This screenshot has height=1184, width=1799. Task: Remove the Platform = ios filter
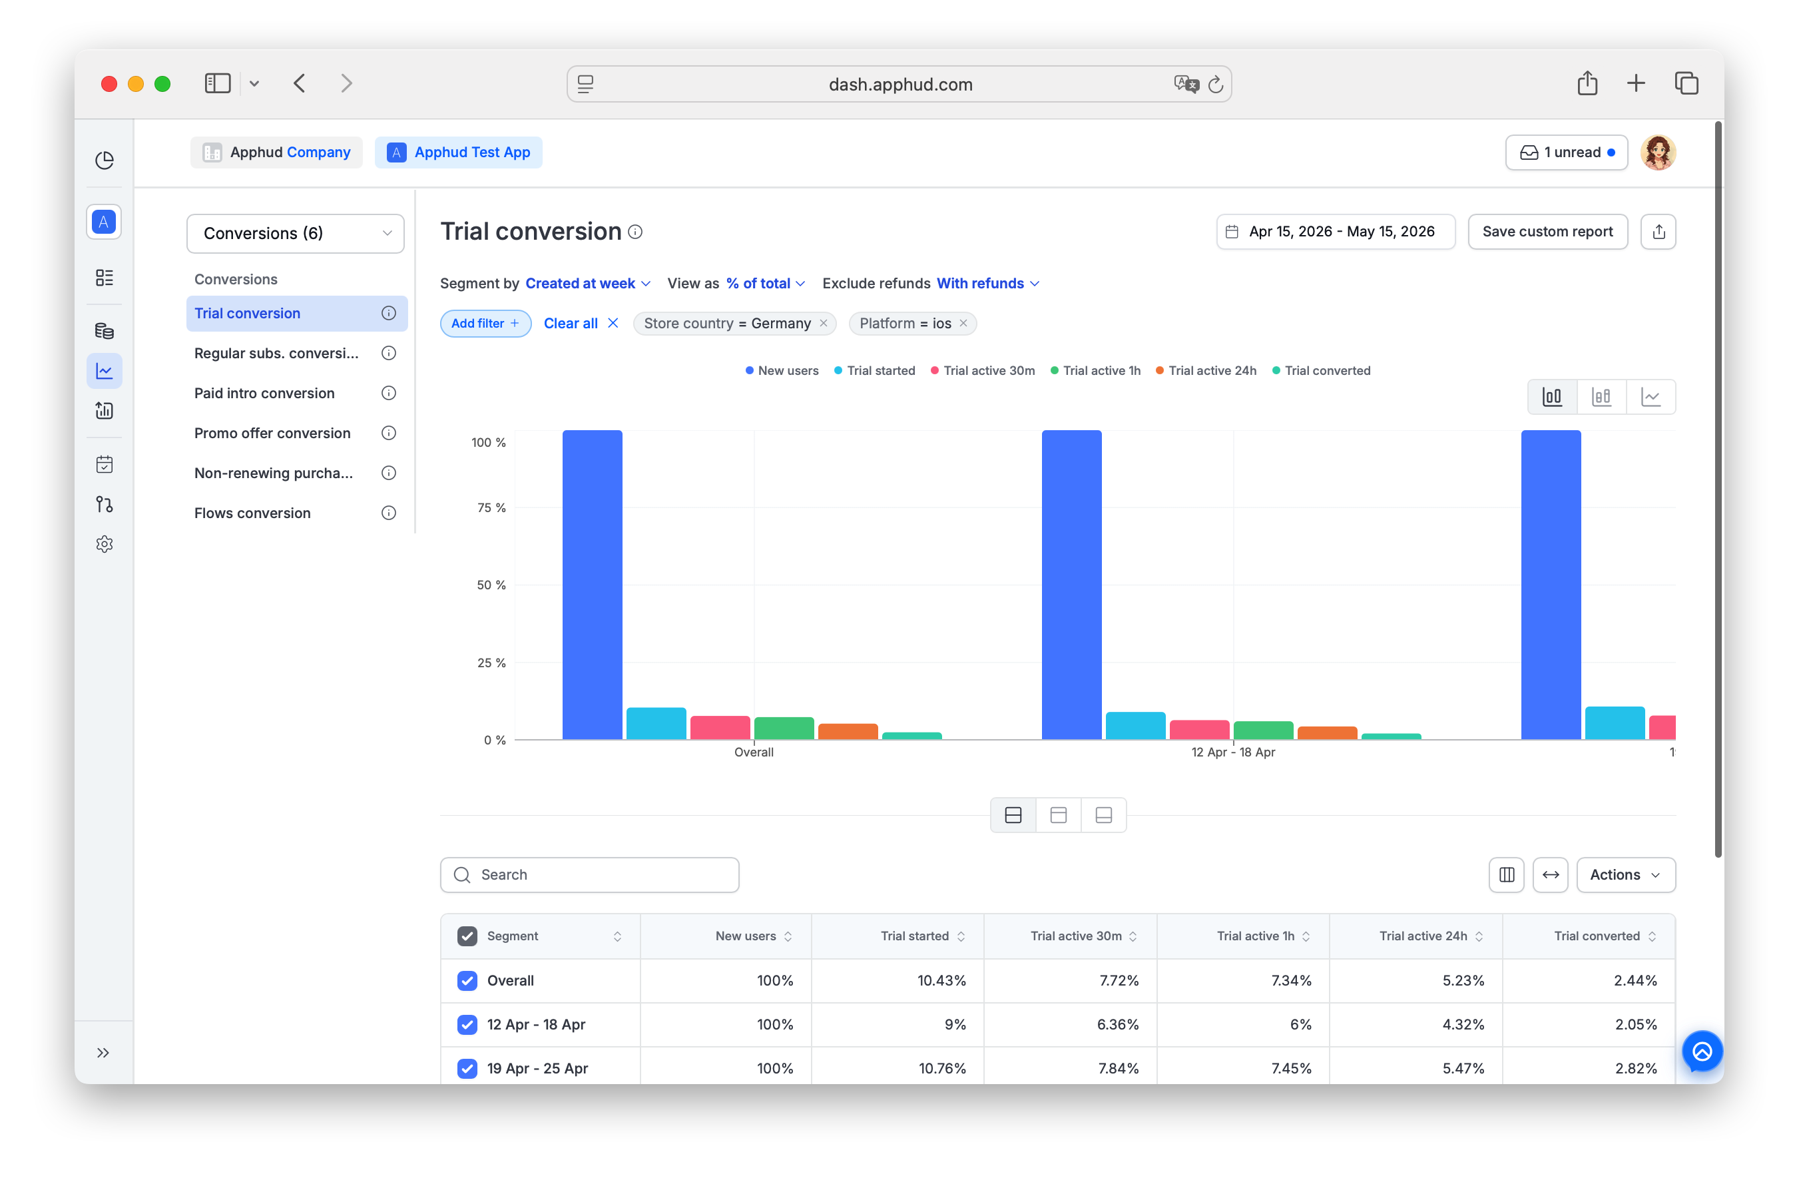pos(963,324)
